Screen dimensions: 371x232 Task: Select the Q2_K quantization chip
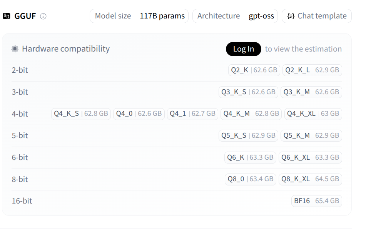pos(254,70)
